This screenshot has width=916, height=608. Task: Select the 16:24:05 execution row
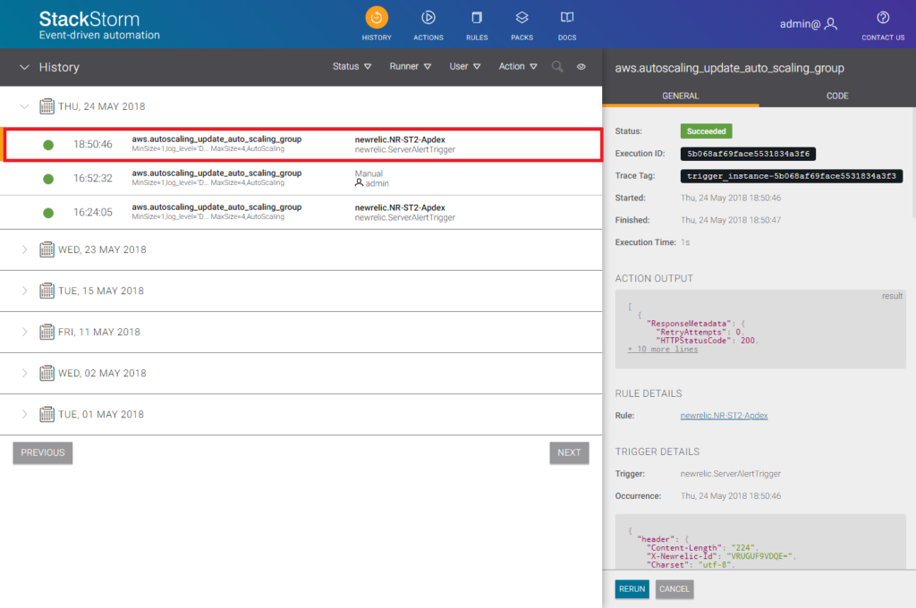[301, 212]
